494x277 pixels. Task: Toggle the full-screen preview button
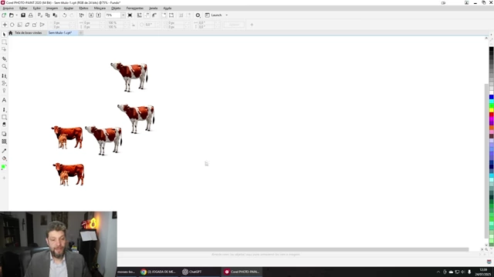tap(130, 15)
